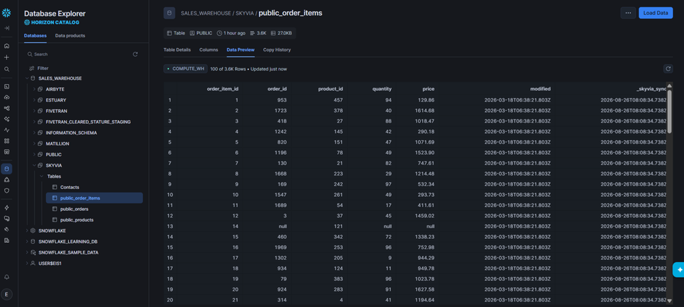Expand SNOWFLAKE_SAMPLE_DATA database
Image resolution: width=684 pixels, height=307 pixels.
point(27,252)
